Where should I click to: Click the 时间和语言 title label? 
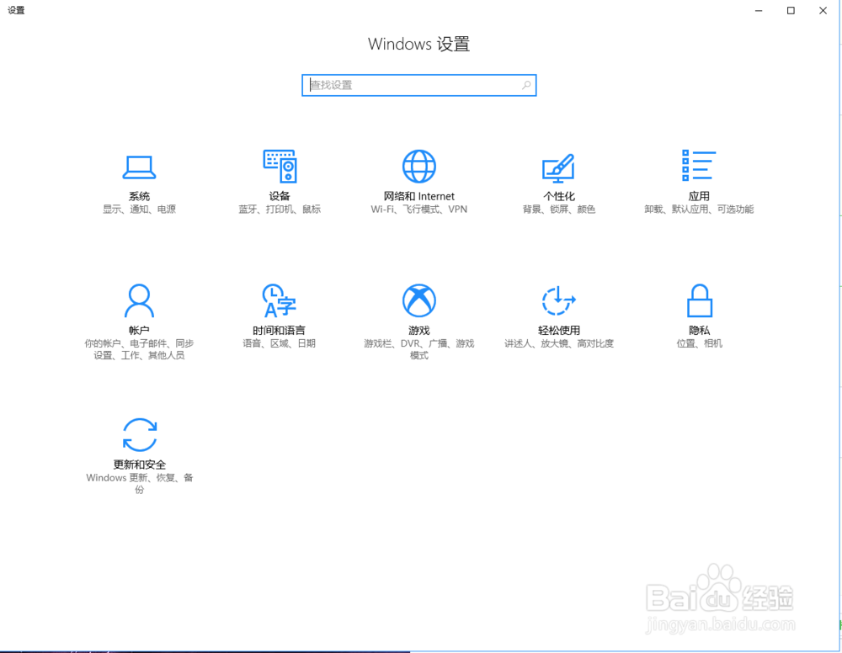point(280,331)
